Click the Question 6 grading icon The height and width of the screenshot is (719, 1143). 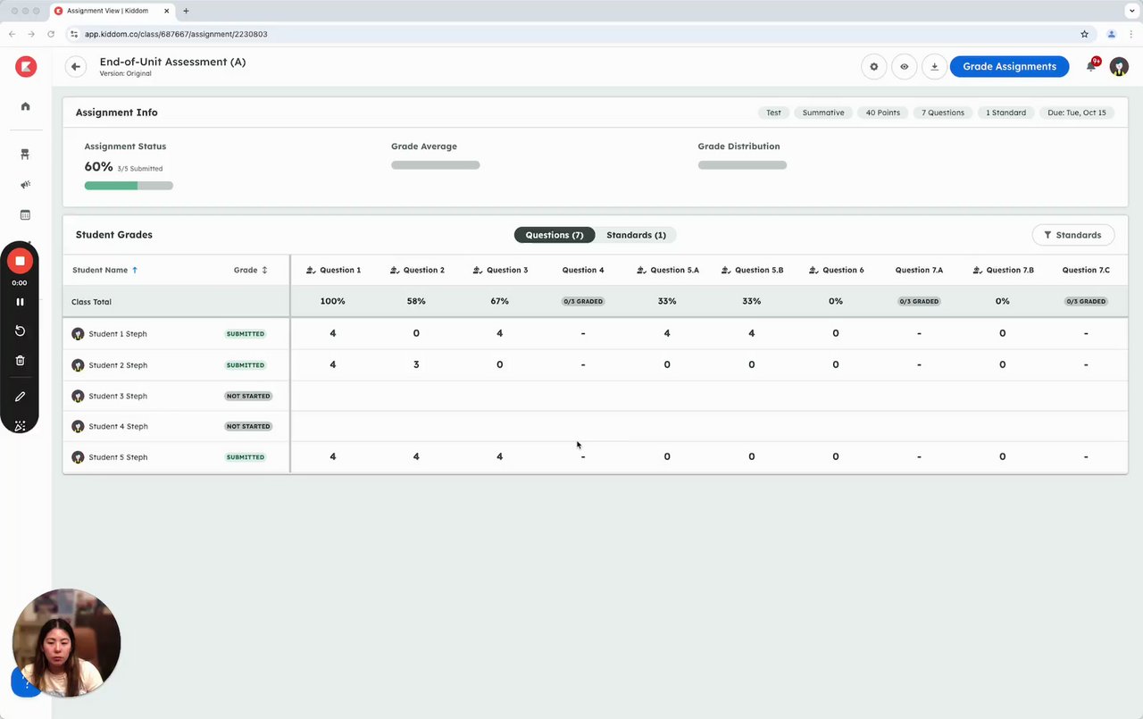(813, 270)
